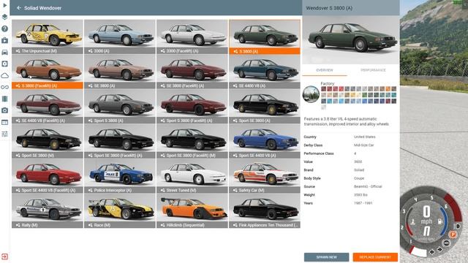The width and height of the screenshot is (468, 263).
Task: Click the fuel pump icon on gauge
Action: [439, 221]
